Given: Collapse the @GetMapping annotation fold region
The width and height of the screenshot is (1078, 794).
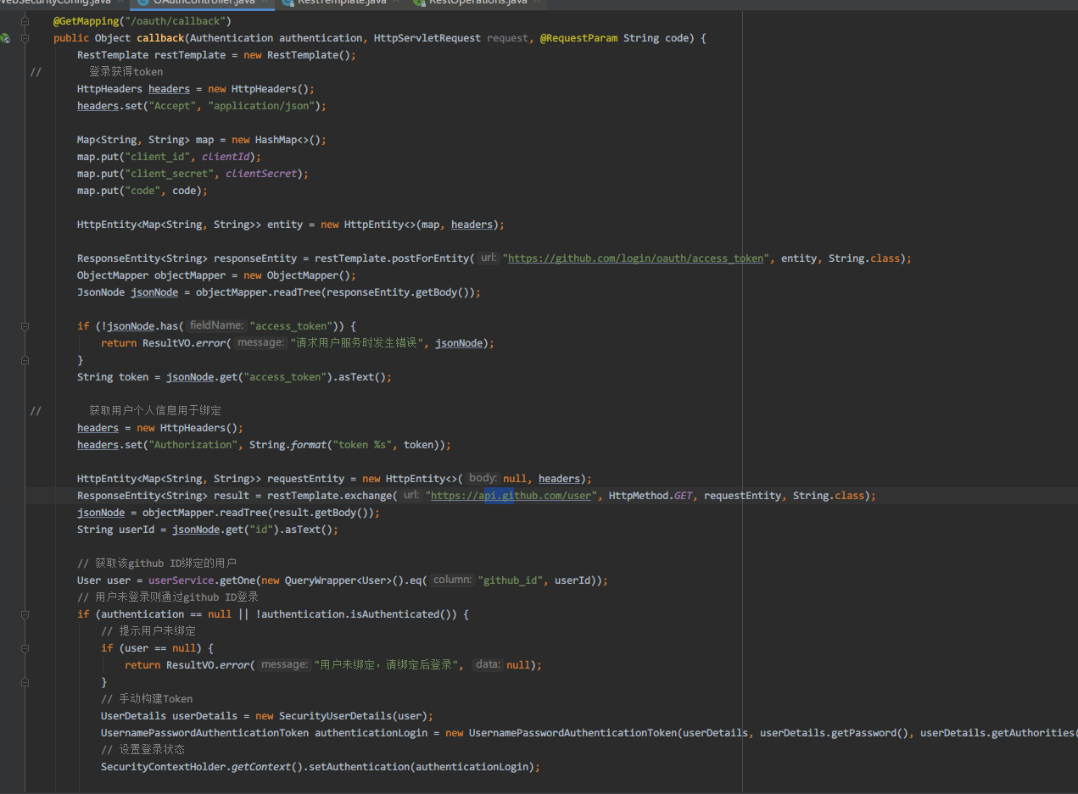Looking at the screenshot, I should pos(24,20).
